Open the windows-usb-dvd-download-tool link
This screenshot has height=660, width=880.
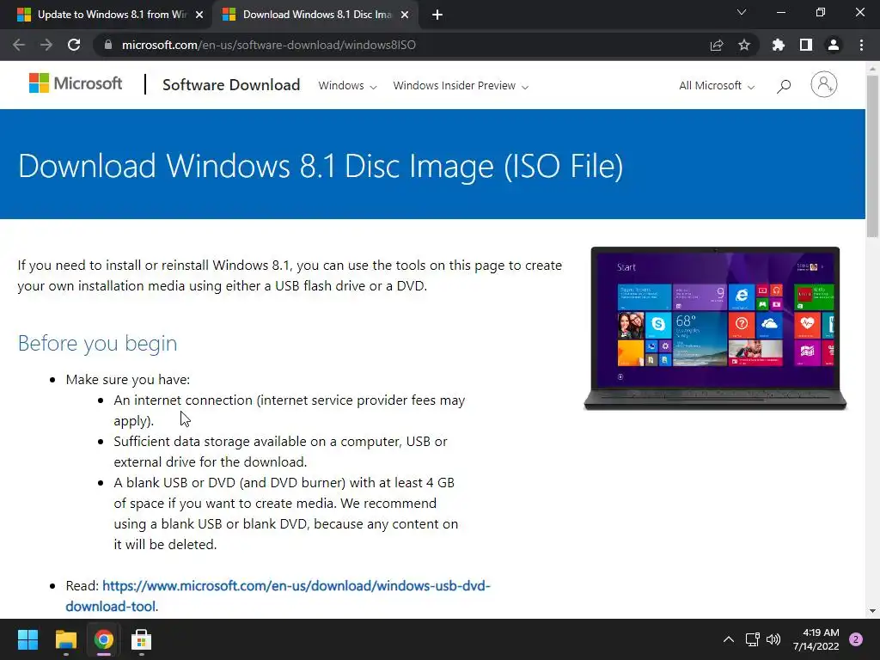(x=278, y=596)
